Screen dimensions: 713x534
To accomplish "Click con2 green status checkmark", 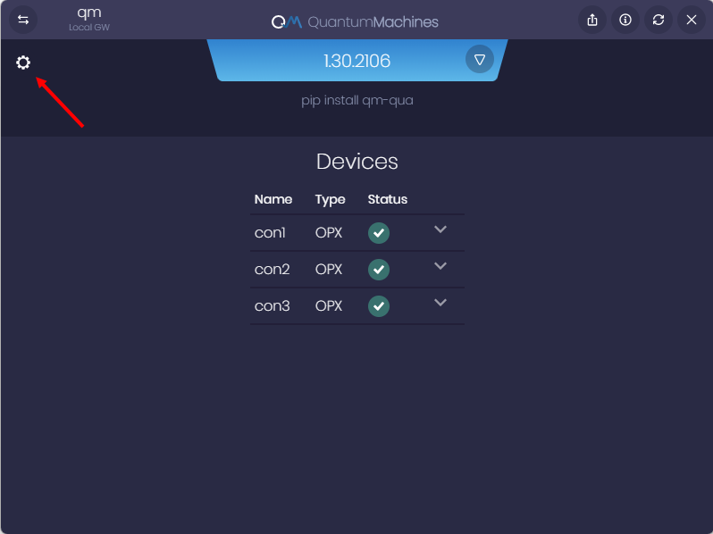I will (379, 270).
